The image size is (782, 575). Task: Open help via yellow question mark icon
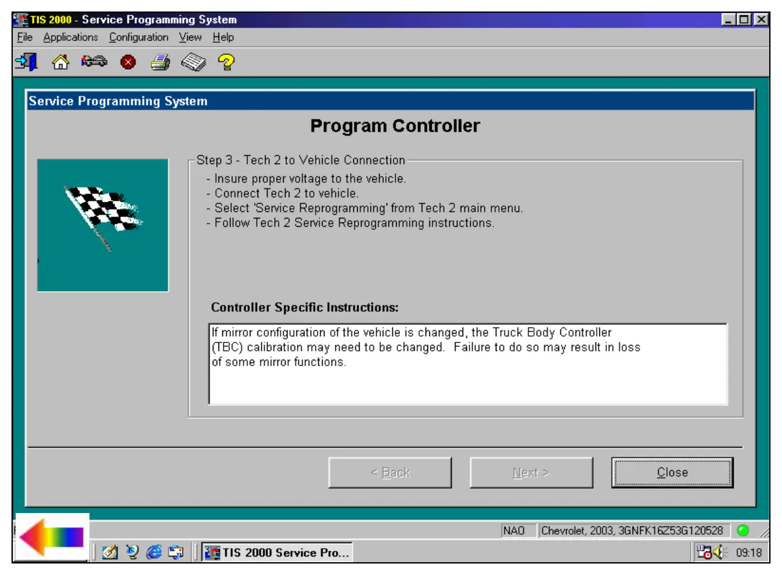click(226, 62)
